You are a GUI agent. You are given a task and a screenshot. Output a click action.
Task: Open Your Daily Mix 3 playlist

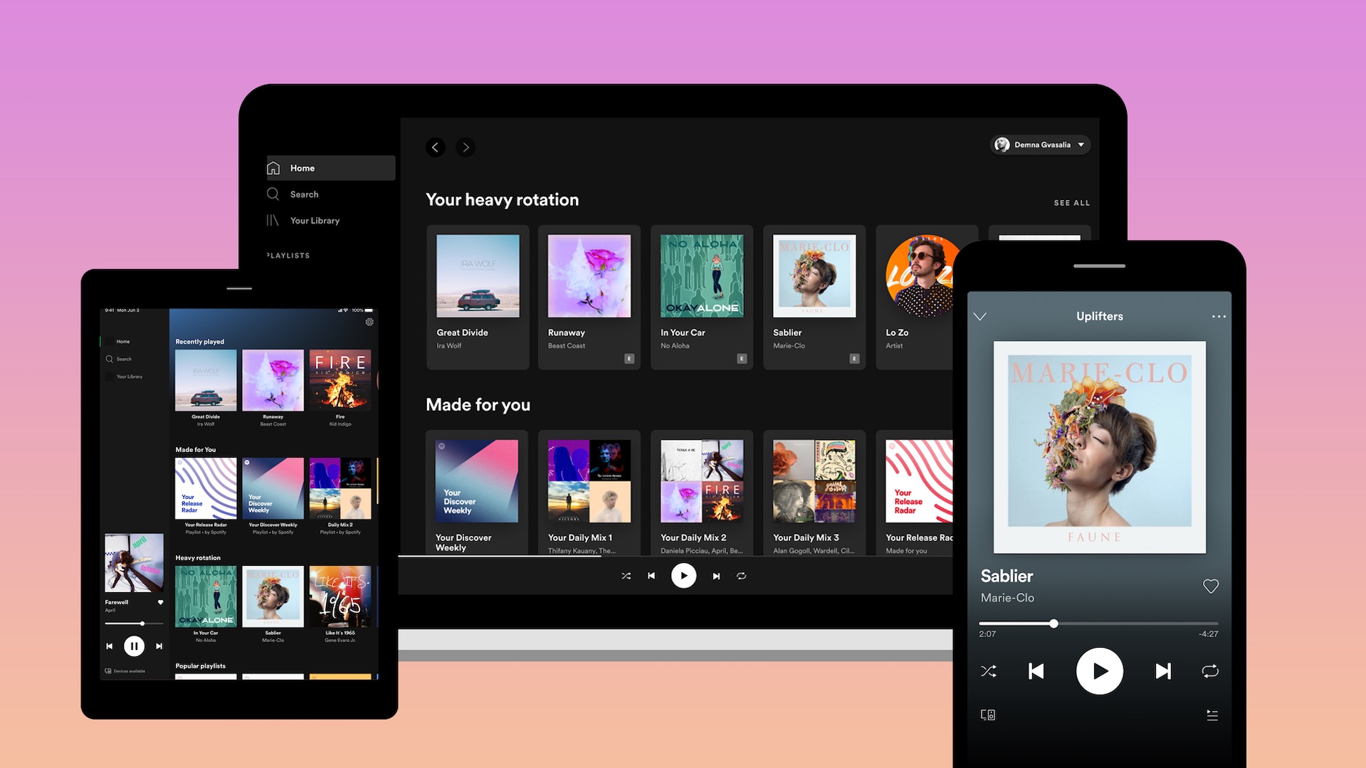814,493
